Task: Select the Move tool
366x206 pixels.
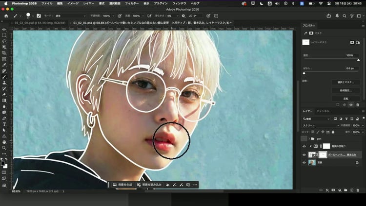Action: [x=4, y=29]
